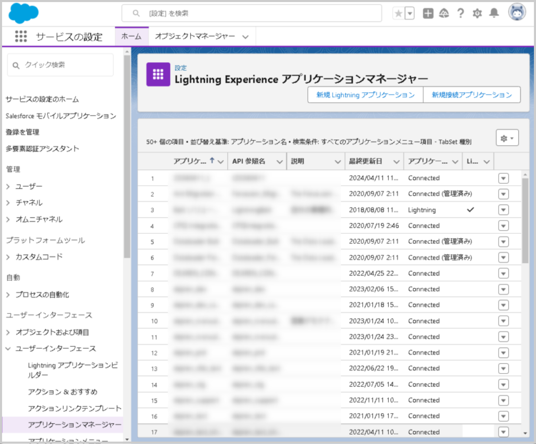
Task: Expand the オブジェクトマネージャー tab chevron
Action: 245,37
